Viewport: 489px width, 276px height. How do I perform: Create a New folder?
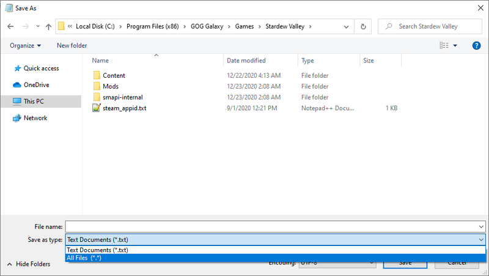click(x=72, y=45)
